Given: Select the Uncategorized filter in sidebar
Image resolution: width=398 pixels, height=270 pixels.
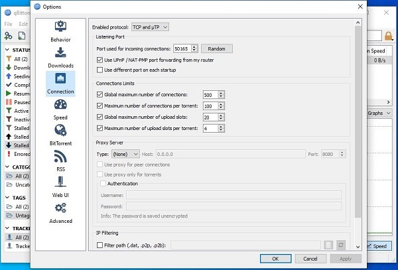Looking at the screenshot, I should [x=18, y=184].
